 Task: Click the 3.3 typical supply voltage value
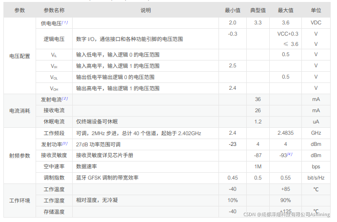point(258,22)
